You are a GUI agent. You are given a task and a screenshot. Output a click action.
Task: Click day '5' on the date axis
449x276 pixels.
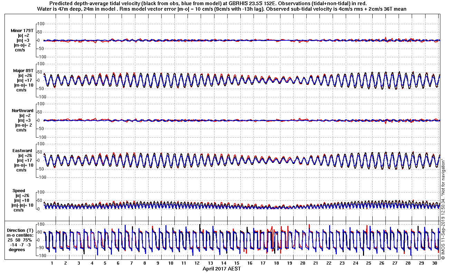point(105,263)
